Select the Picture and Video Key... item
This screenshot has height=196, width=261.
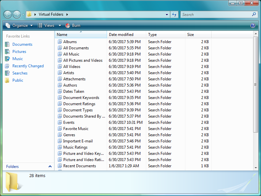[84, 153]
